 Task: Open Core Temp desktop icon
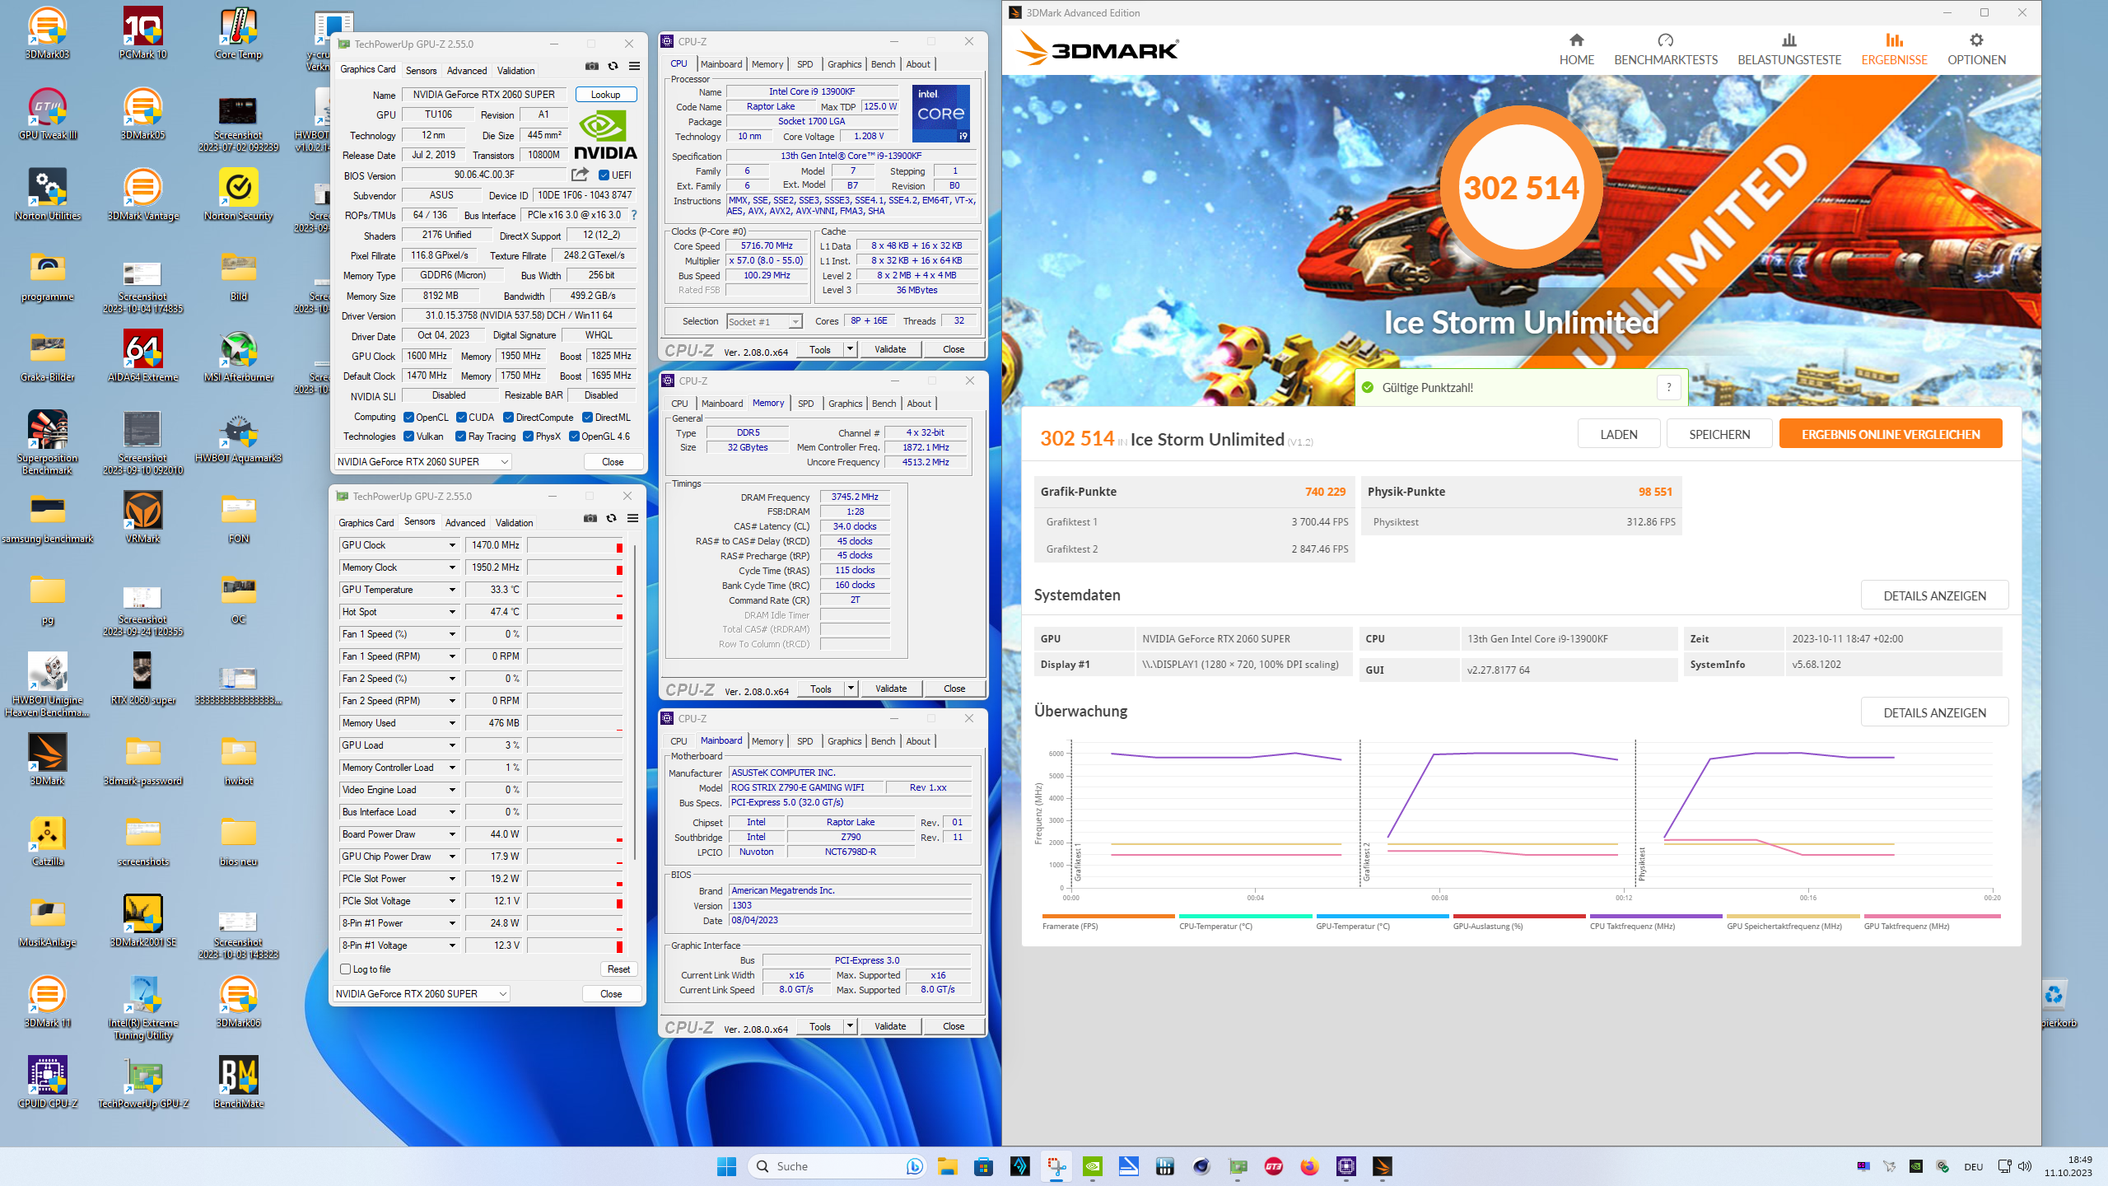click(239, 34)
